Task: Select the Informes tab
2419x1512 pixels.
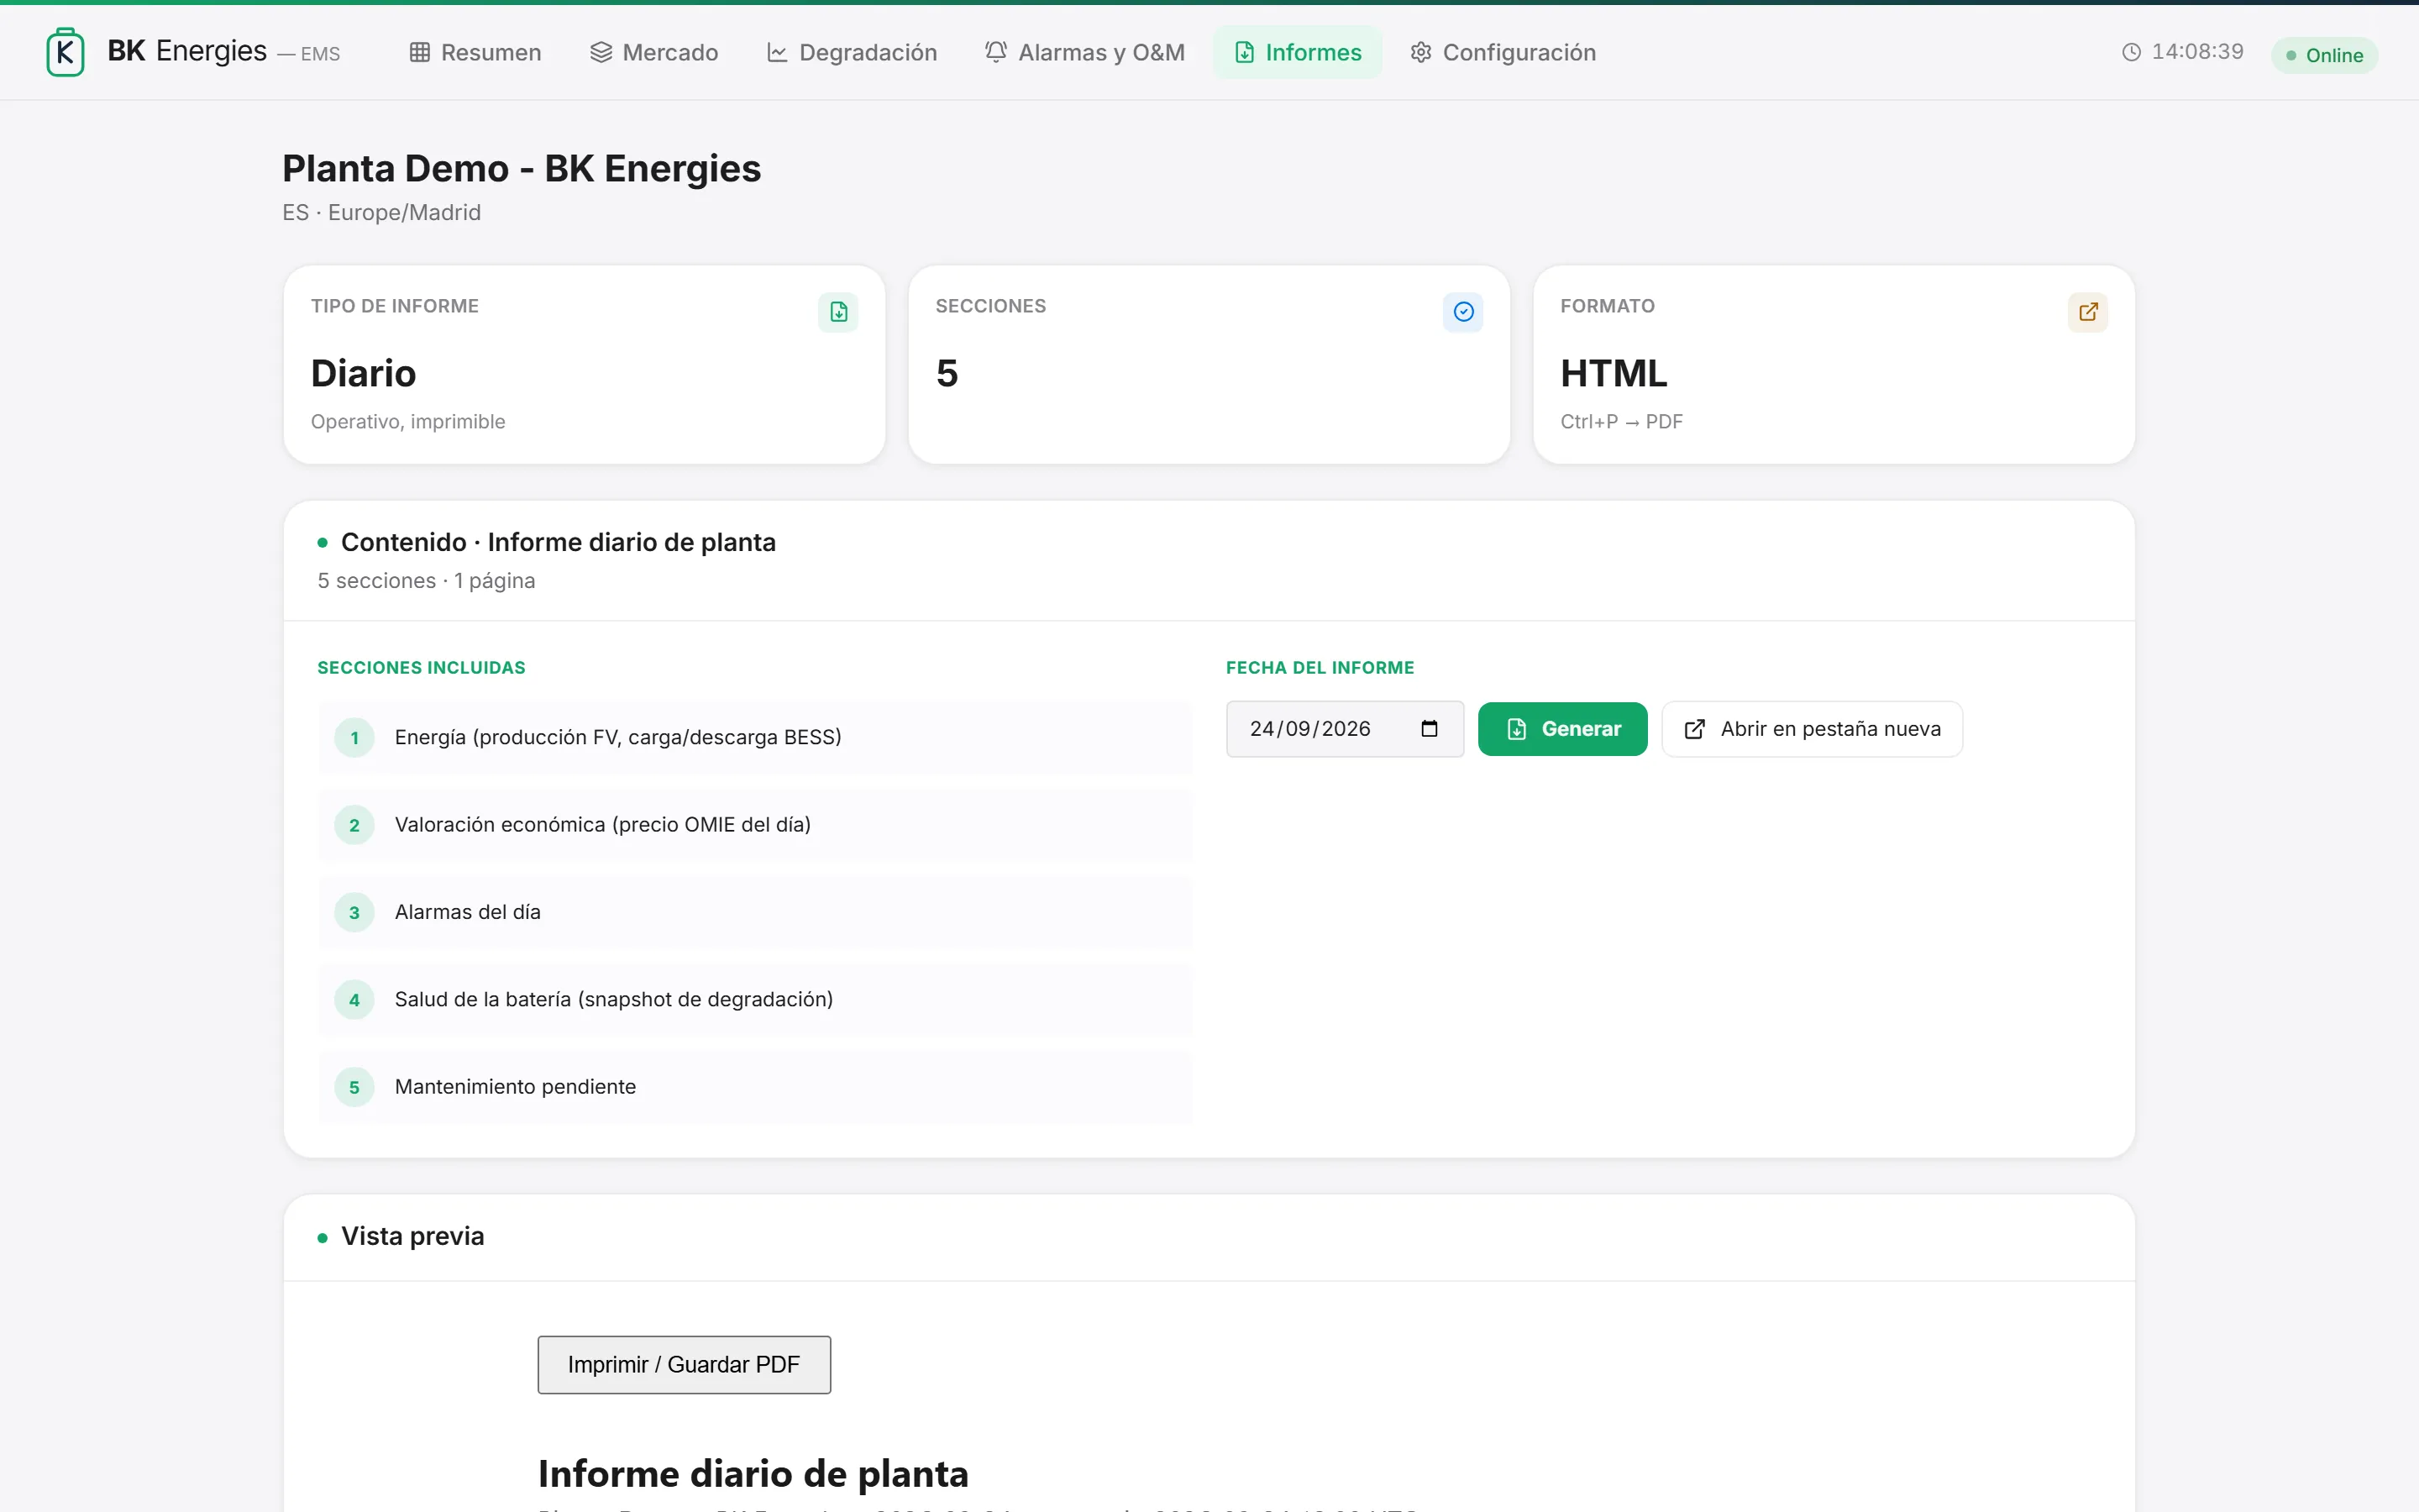Action: click(1298, 52)
